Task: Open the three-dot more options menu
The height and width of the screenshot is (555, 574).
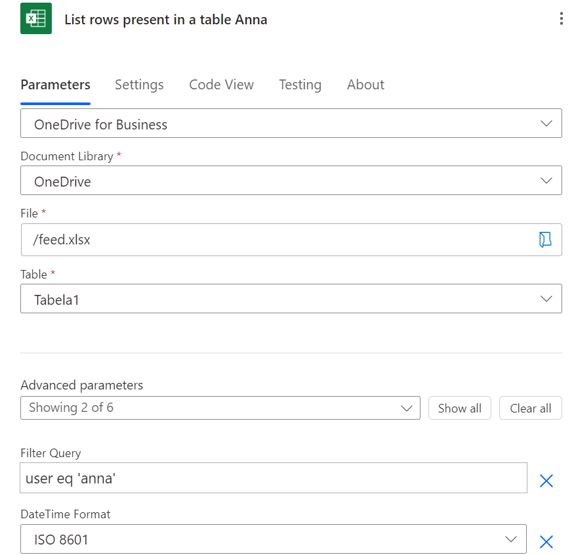Action: pyautogui.click(x=561, y=18)
